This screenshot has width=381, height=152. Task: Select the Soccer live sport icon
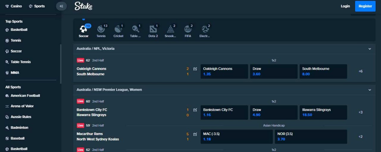click(84, 31)
